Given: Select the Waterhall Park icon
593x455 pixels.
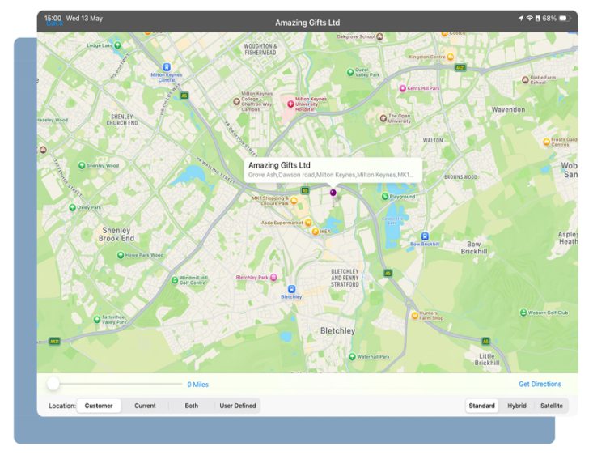Looking at the screenshot, I should pos(352,356).
